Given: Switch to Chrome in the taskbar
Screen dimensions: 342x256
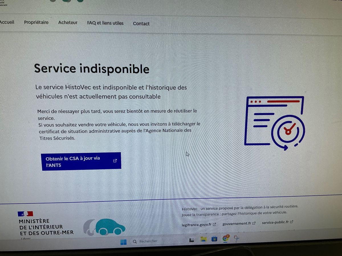Looking at the screenshot, I should point(226,238).
